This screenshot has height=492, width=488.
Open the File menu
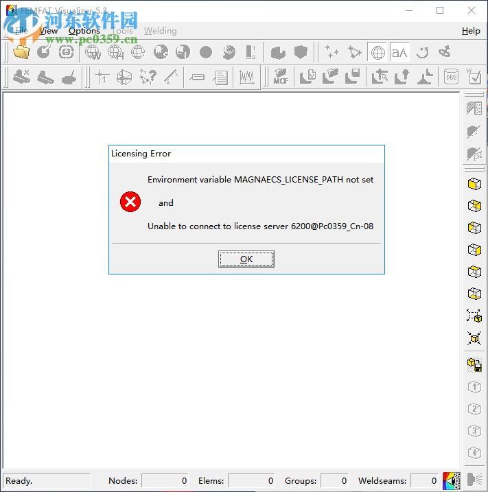[21, 31]
